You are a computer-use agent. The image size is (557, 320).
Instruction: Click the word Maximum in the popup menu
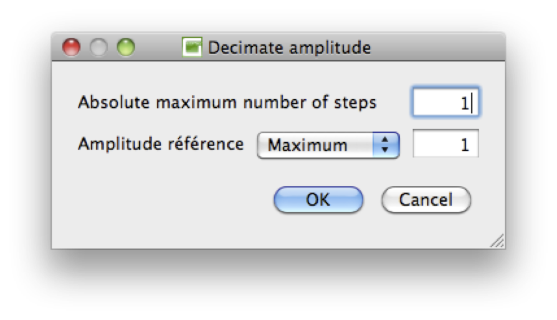pyautogui.click(x=307, y=145)
